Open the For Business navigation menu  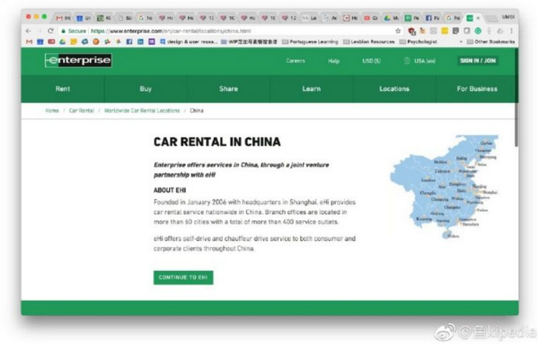coord(477,89)
